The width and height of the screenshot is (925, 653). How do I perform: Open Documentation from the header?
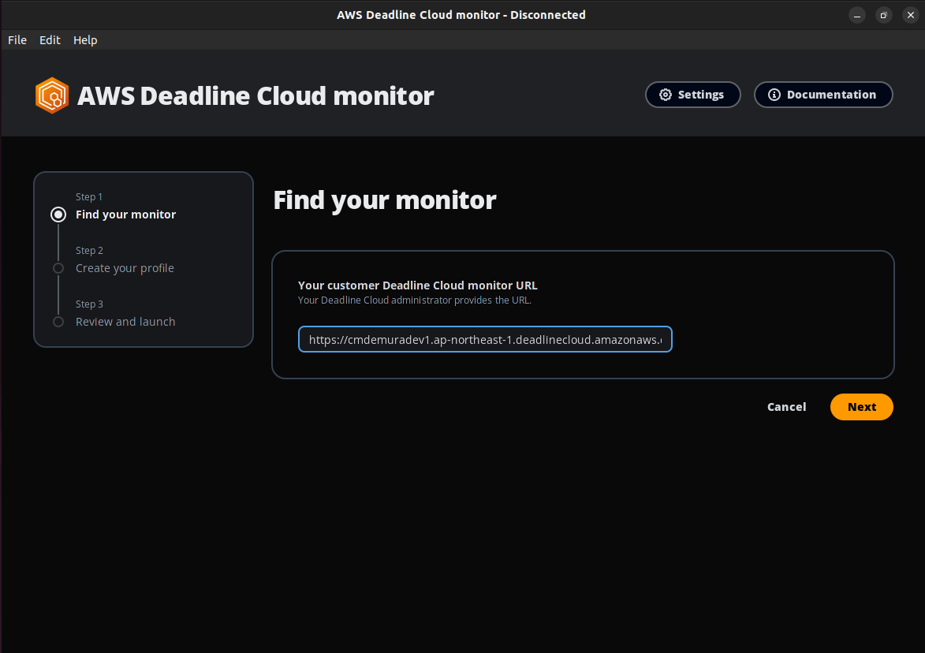[823, 94]
